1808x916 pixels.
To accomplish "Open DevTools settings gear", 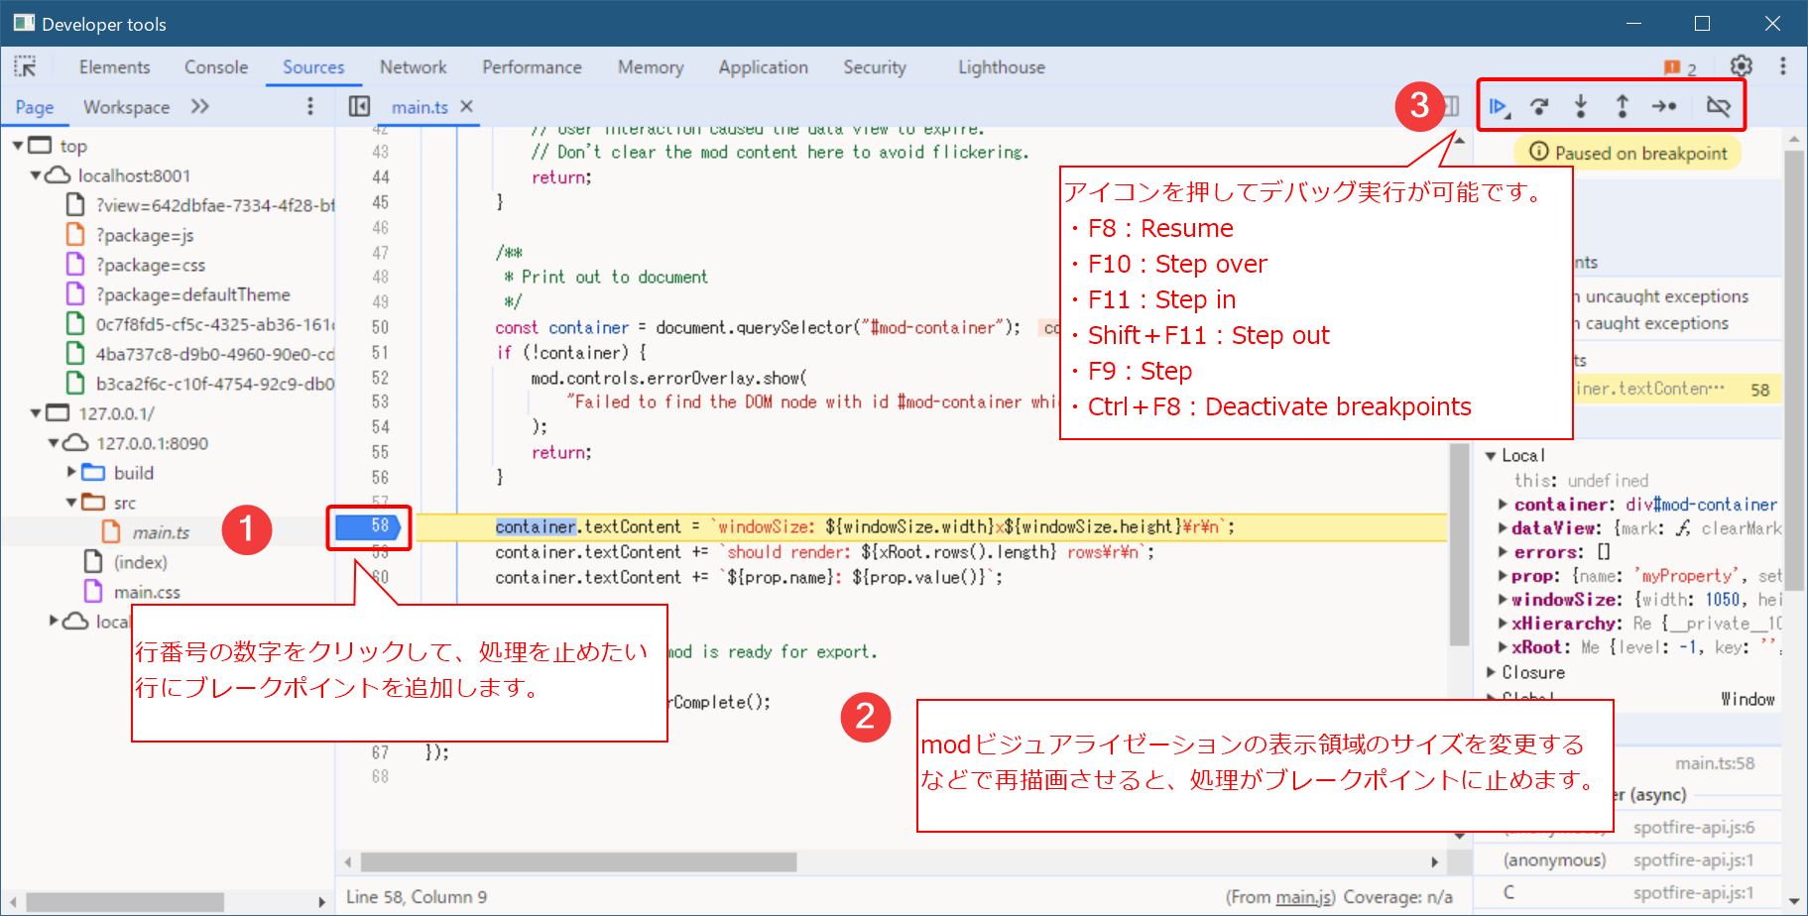I will tap(1742, 66).
